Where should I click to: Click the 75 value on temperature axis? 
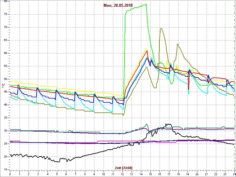point(5,14)
